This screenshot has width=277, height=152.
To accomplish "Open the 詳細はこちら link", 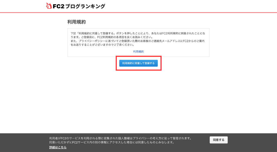I will 58,147.
